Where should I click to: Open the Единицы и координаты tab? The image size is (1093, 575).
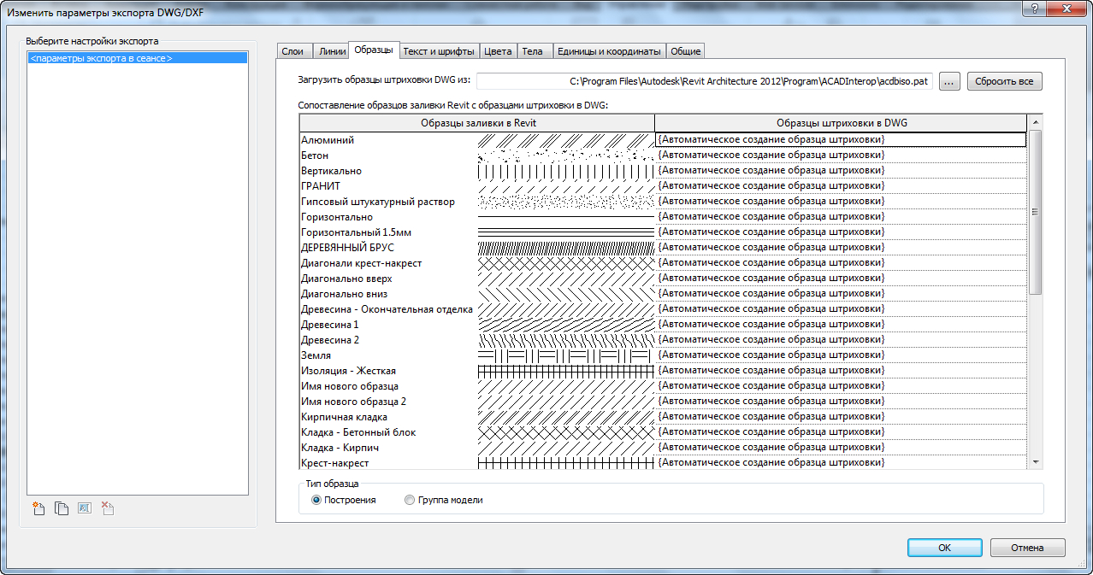609,51
